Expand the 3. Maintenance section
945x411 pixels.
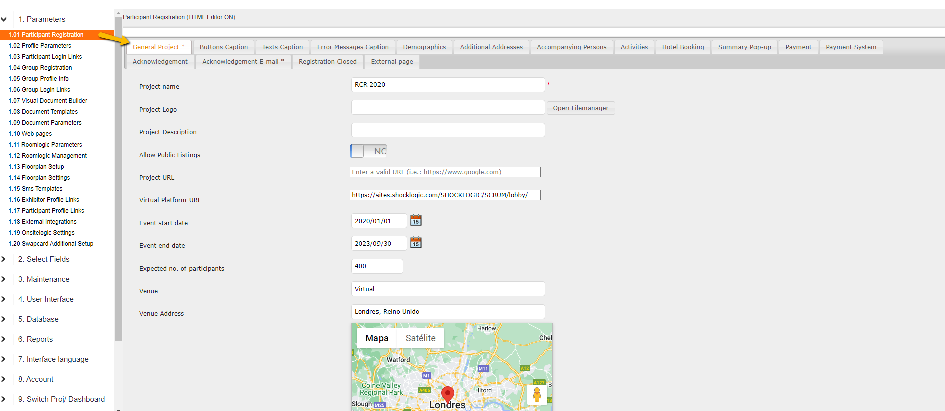[57, 279]
